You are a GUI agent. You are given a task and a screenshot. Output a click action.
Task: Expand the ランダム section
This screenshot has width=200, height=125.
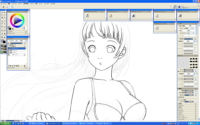(x=178, y=111)
